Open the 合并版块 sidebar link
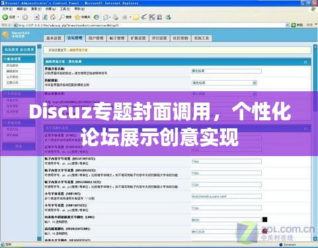 pyautogui.click(x=12, y=77)
